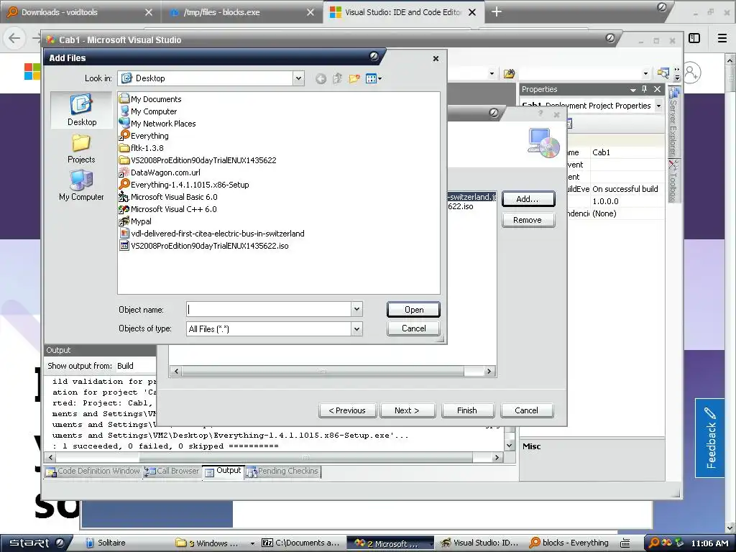Click Open in the Add Files dialog
Viewport: 736px width, 552px height.
coord(413,309)
